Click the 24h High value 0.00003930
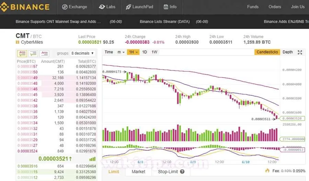Image resolution: width=309 pixels, height=181 pixels. [x=187, y=42]
